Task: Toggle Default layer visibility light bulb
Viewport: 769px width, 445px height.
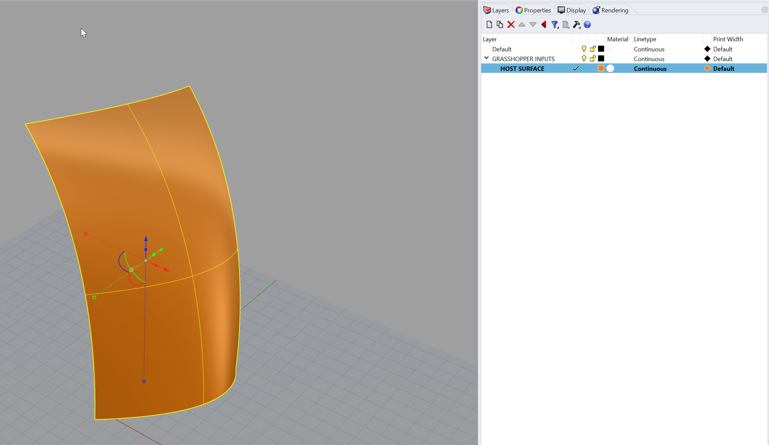Action: [584, 49]
